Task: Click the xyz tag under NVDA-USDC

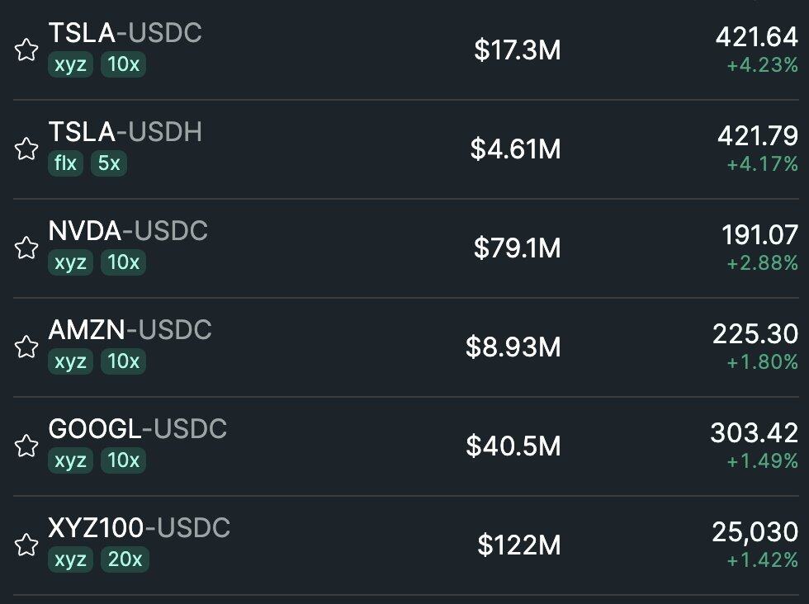Action: (70, 262)
